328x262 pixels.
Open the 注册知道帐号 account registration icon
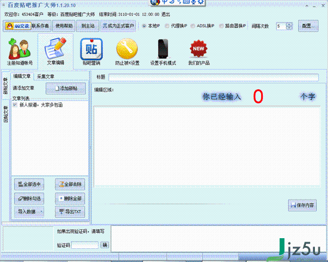pos(20,51)
